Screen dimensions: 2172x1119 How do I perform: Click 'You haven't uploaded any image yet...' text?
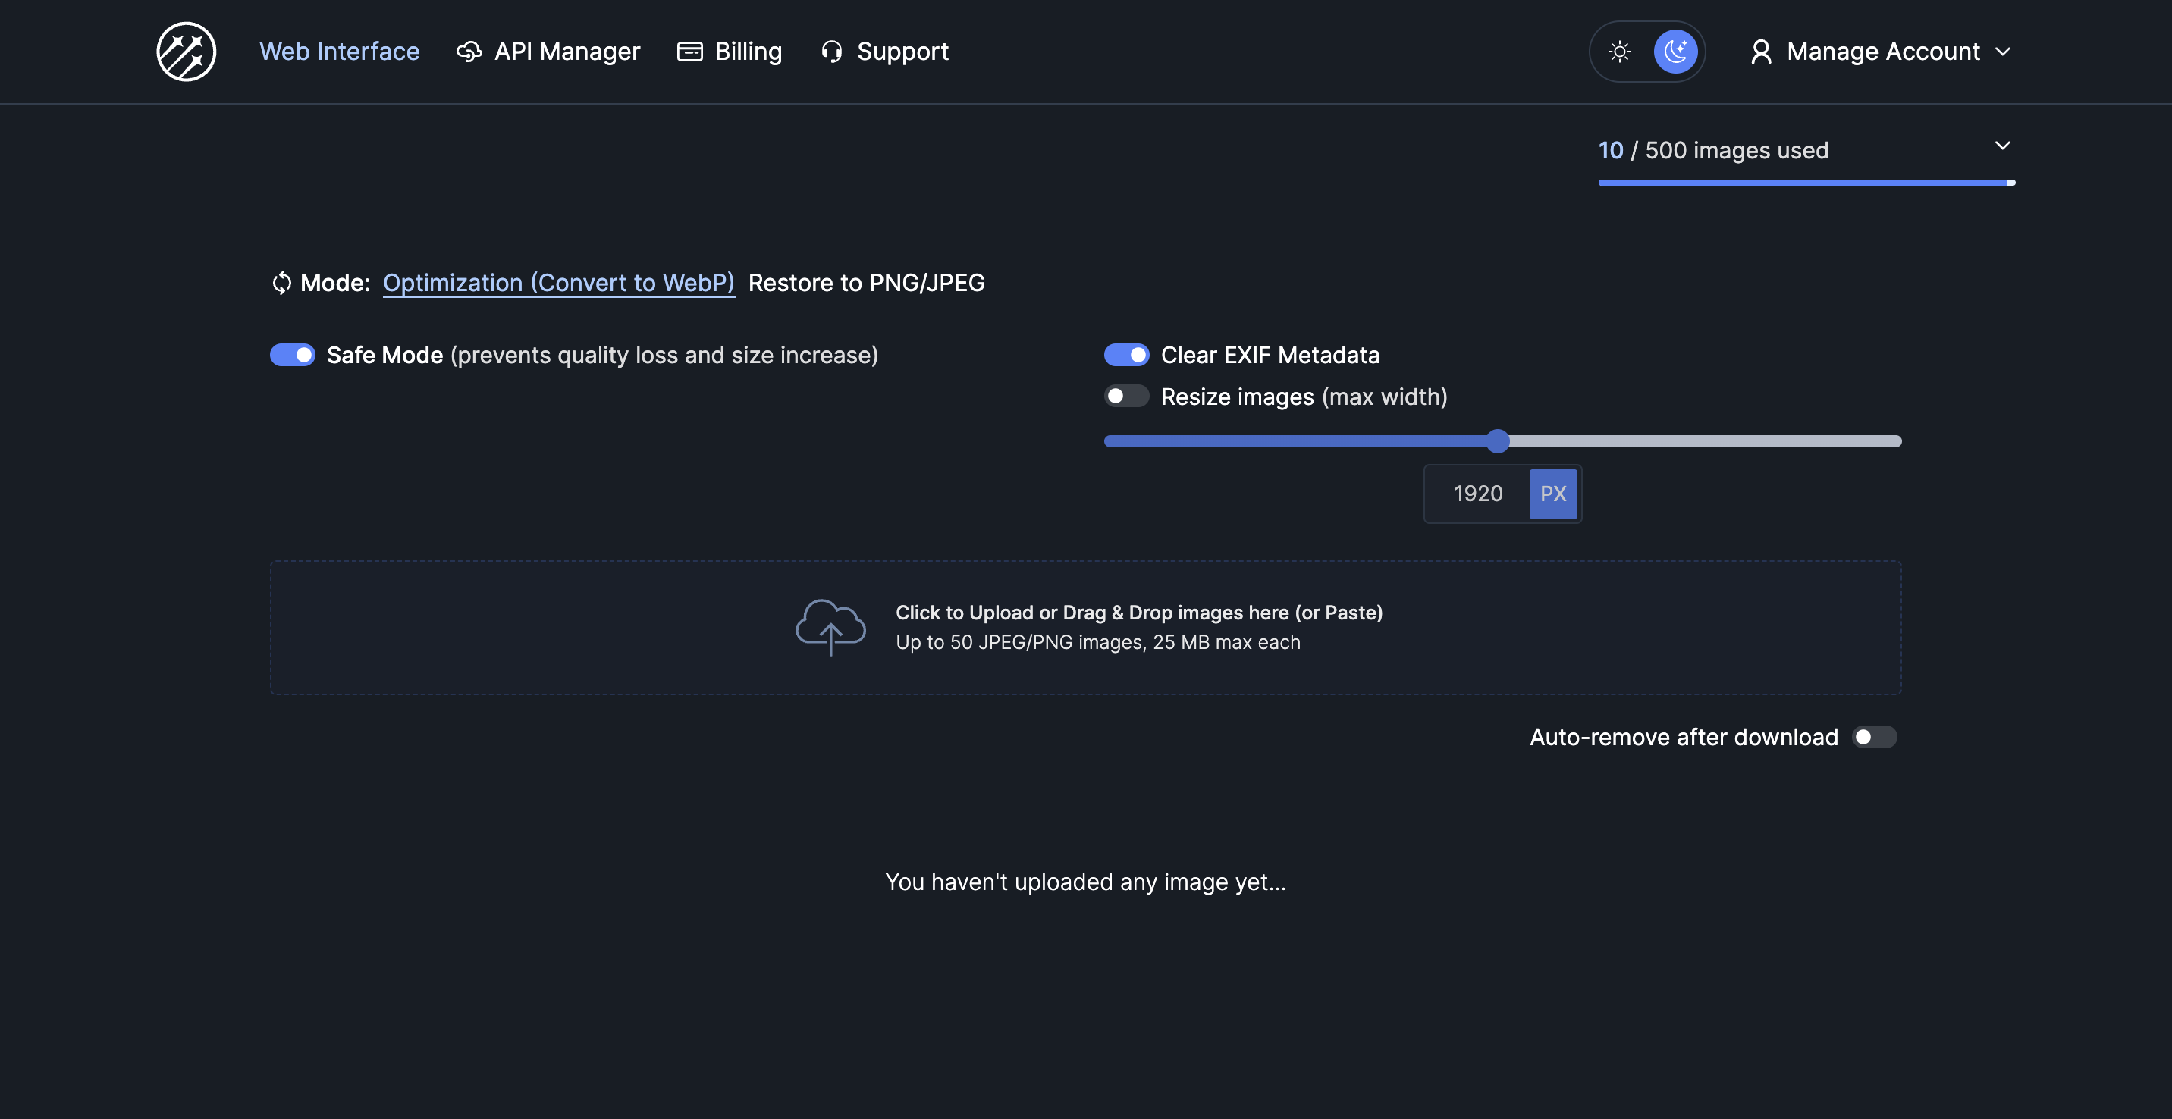point(1086,882)
